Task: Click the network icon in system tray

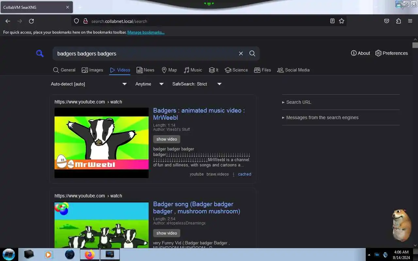Action: [377, 255]
